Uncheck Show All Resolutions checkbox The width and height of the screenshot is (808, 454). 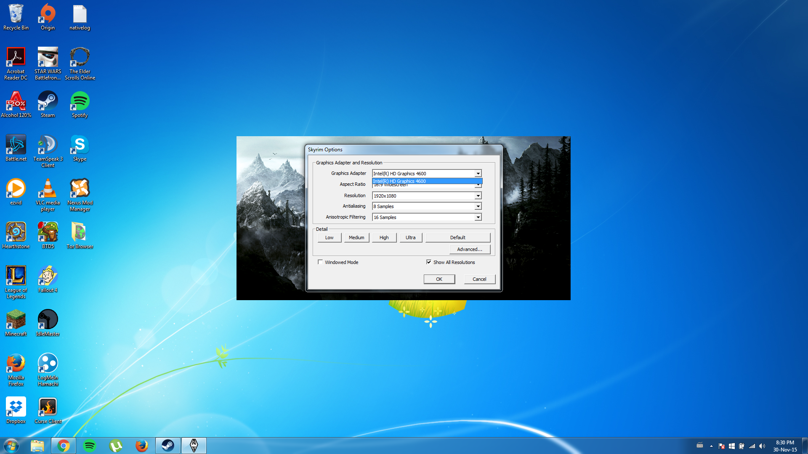click(429, 262)
